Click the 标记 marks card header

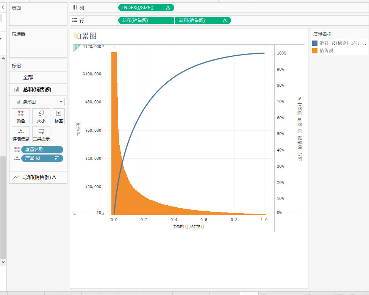click(x=16, y=66)
